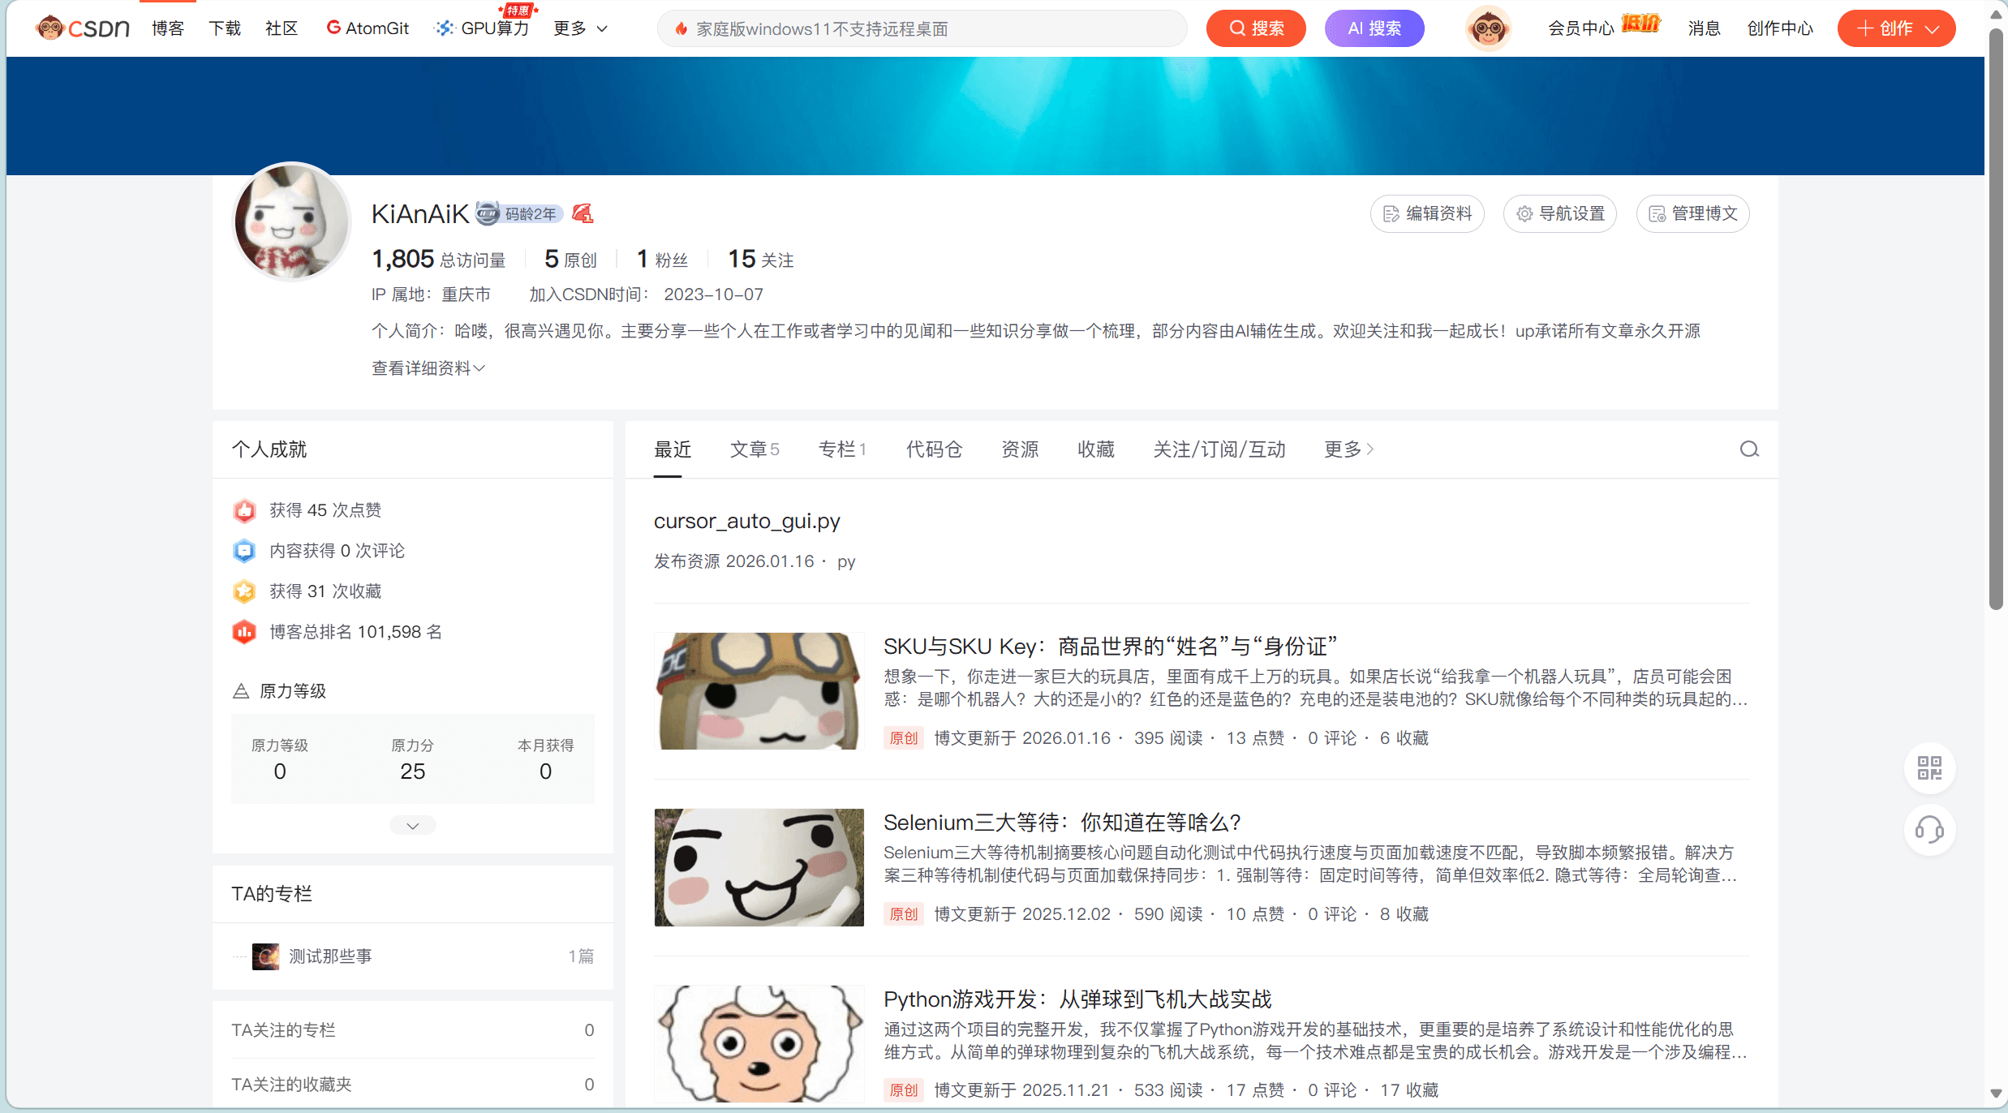
Task: Click the 码龄2年 badge
Action: 519,213
